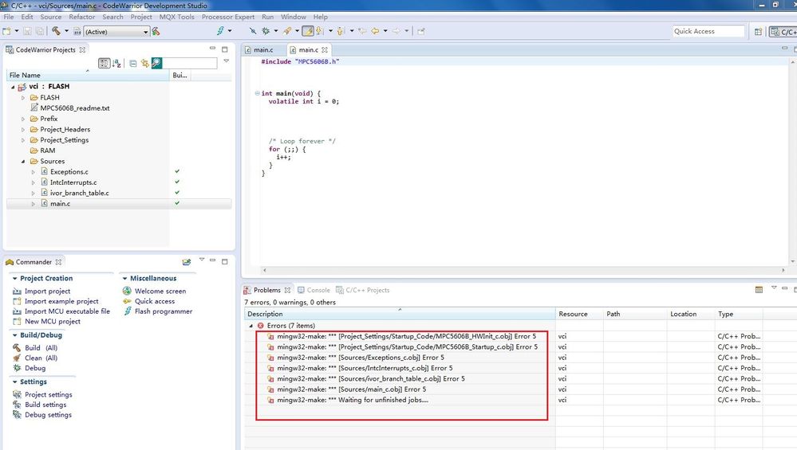Open the dropdown arrow next to the Build hammer
Screen dimensions: 797x450
click(x=66, y=31)
